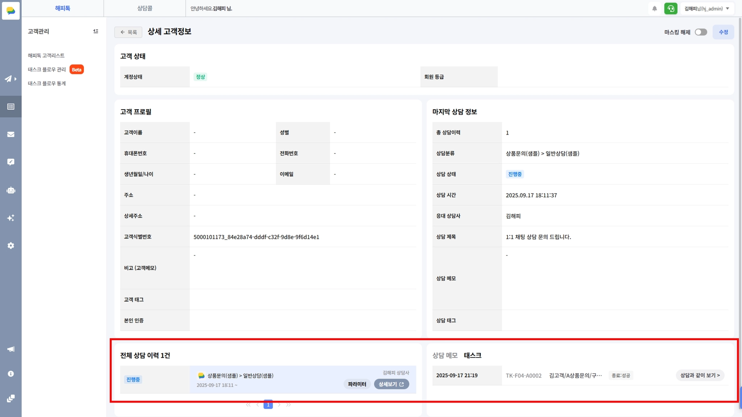Open settings gear icon in left sidebar
Viewport: 742px width, 417px height.
11,245
